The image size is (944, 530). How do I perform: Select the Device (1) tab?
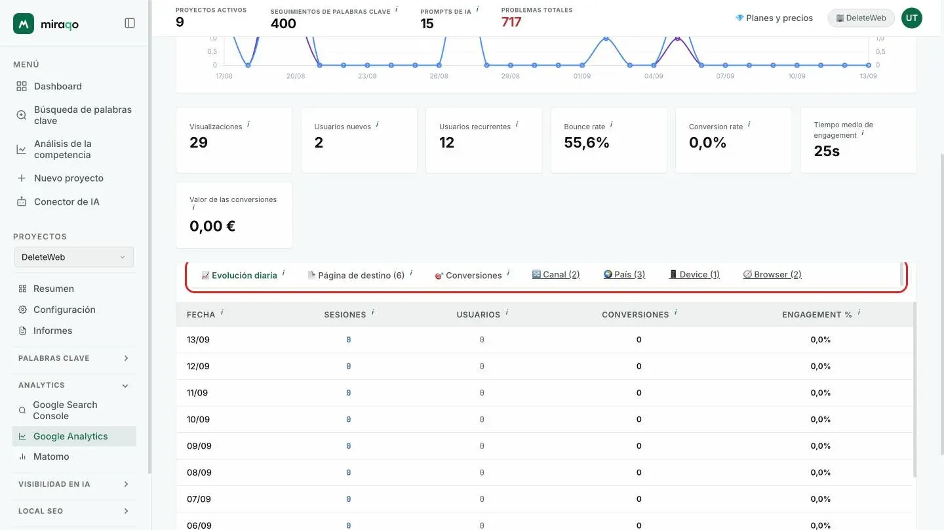tap(694, 274)
